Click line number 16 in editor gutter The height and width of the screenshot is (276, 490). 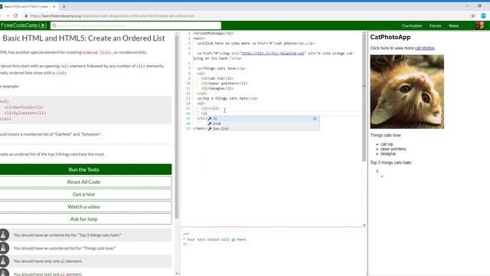[188, 113]
